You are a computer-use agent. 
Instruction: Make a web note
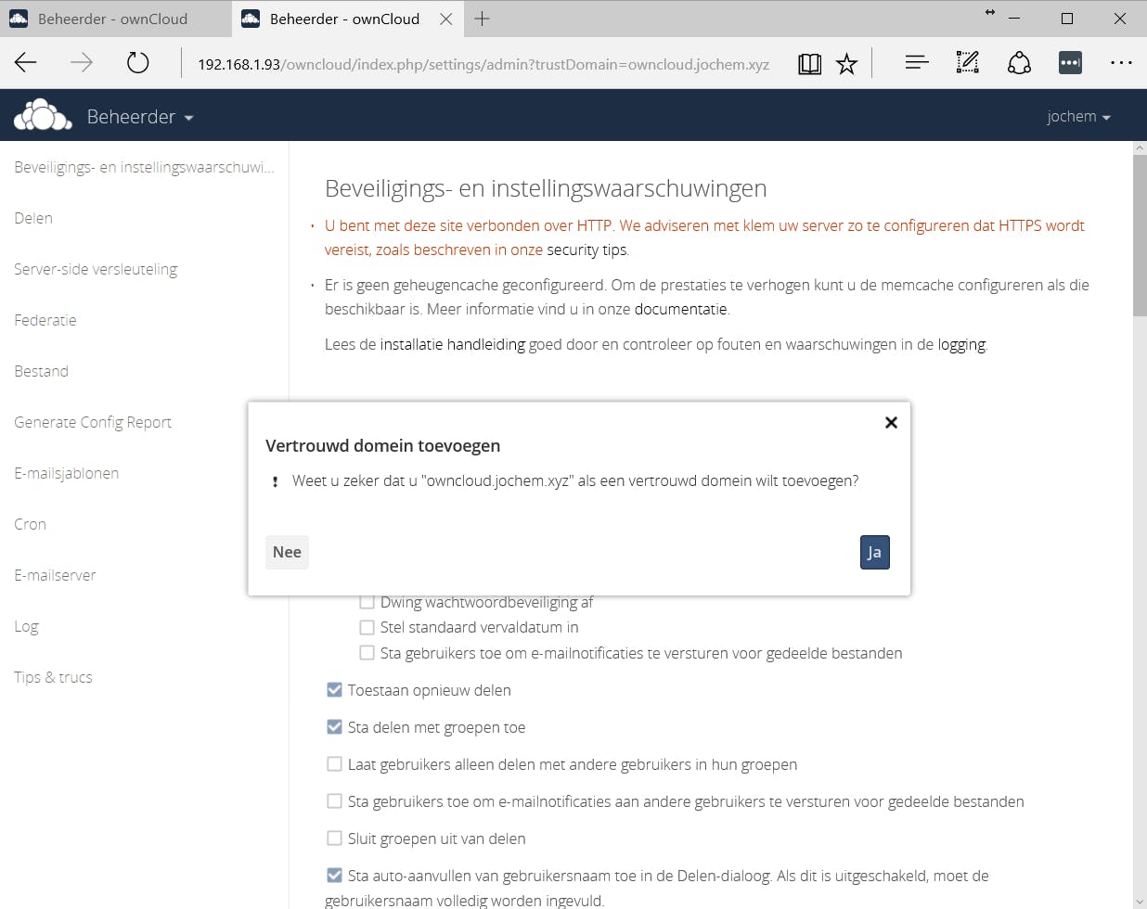pyautogui.click(x=967, y=63)
